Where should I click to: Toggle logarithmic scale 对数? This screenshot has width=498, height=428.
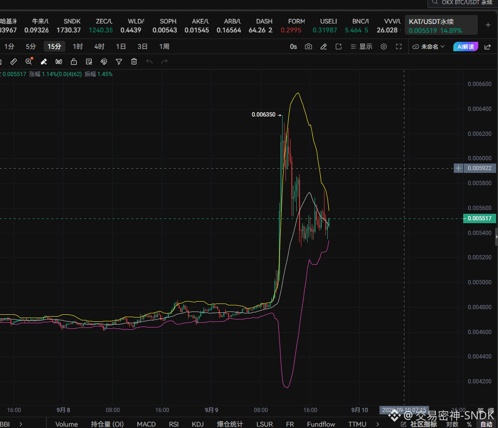tap(452, 424)
